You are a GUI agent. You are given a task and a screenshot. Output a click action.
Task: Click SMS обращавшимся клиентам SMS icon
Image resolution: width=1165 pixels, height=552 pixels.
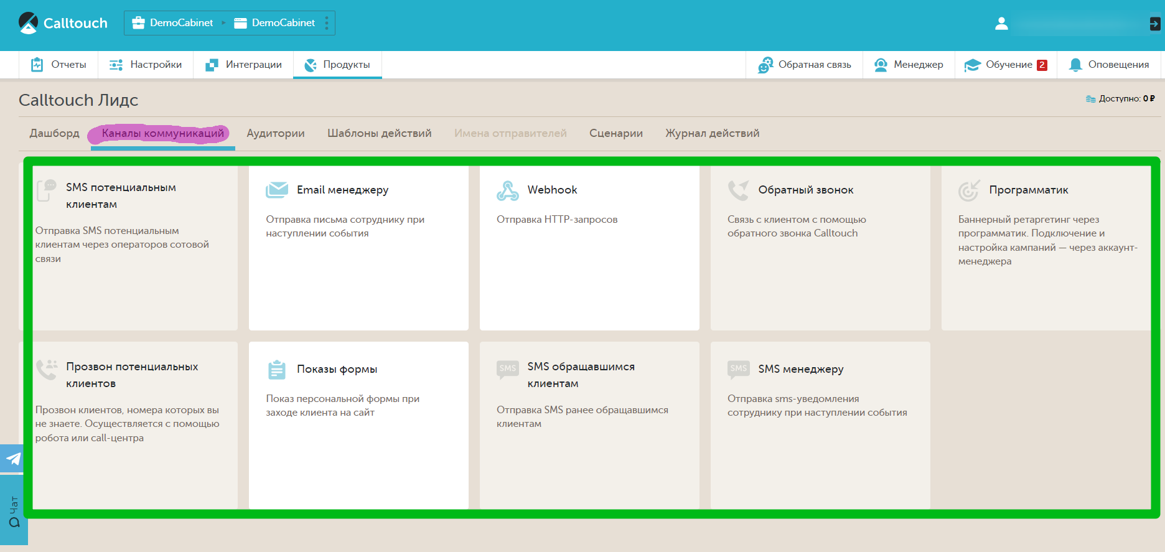[x=508, y=369]
